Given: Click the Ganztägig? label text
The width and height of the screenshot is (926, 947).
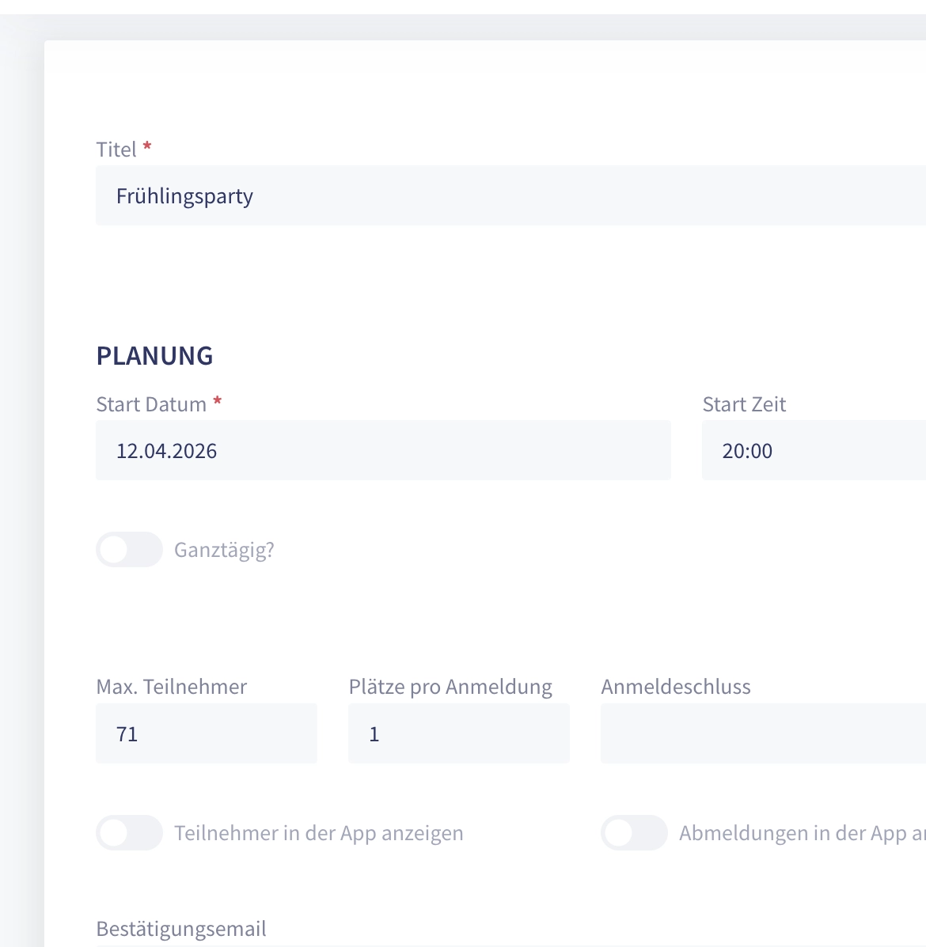Looking at the screenshot, I should [x=224, y=550].
